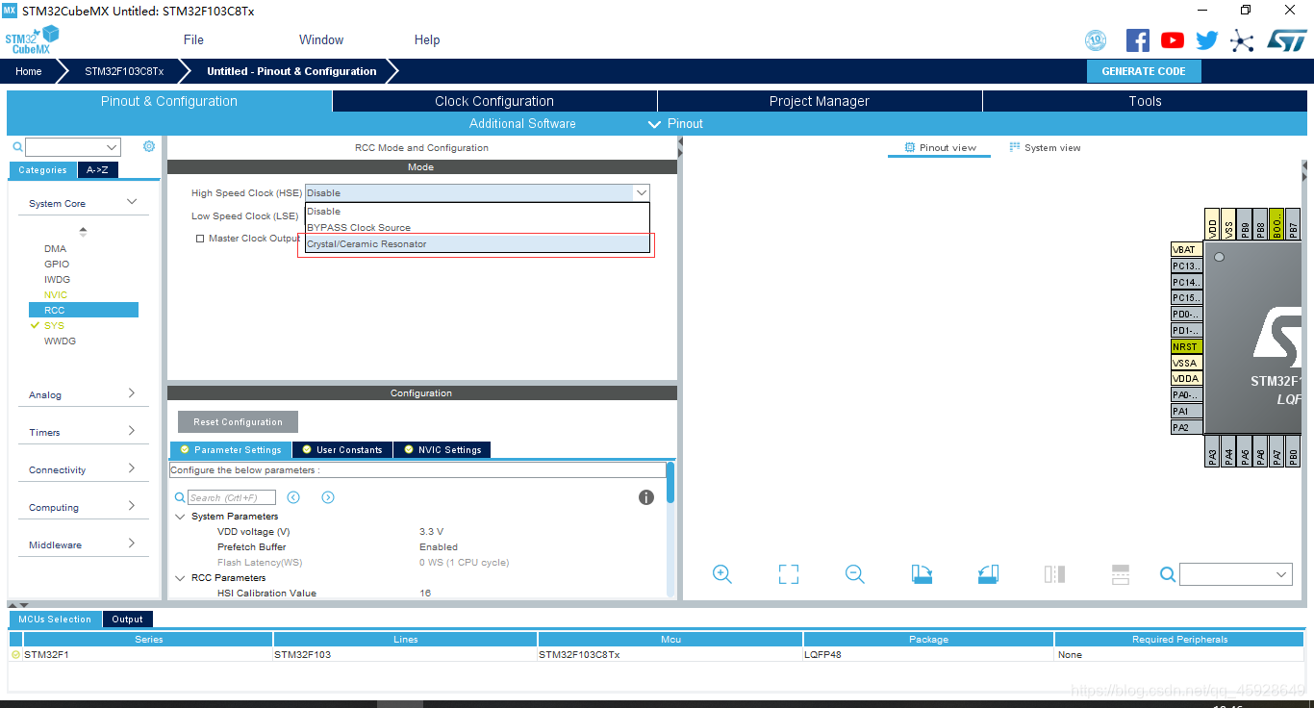
Task: Go to STM32F103C8Tx breadcrumb
Action: [124, 71]
